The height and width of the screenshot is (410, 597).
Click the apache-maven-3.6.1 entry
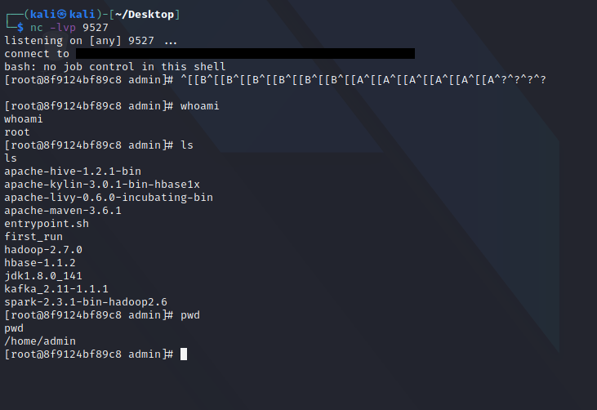coord(63,211)
